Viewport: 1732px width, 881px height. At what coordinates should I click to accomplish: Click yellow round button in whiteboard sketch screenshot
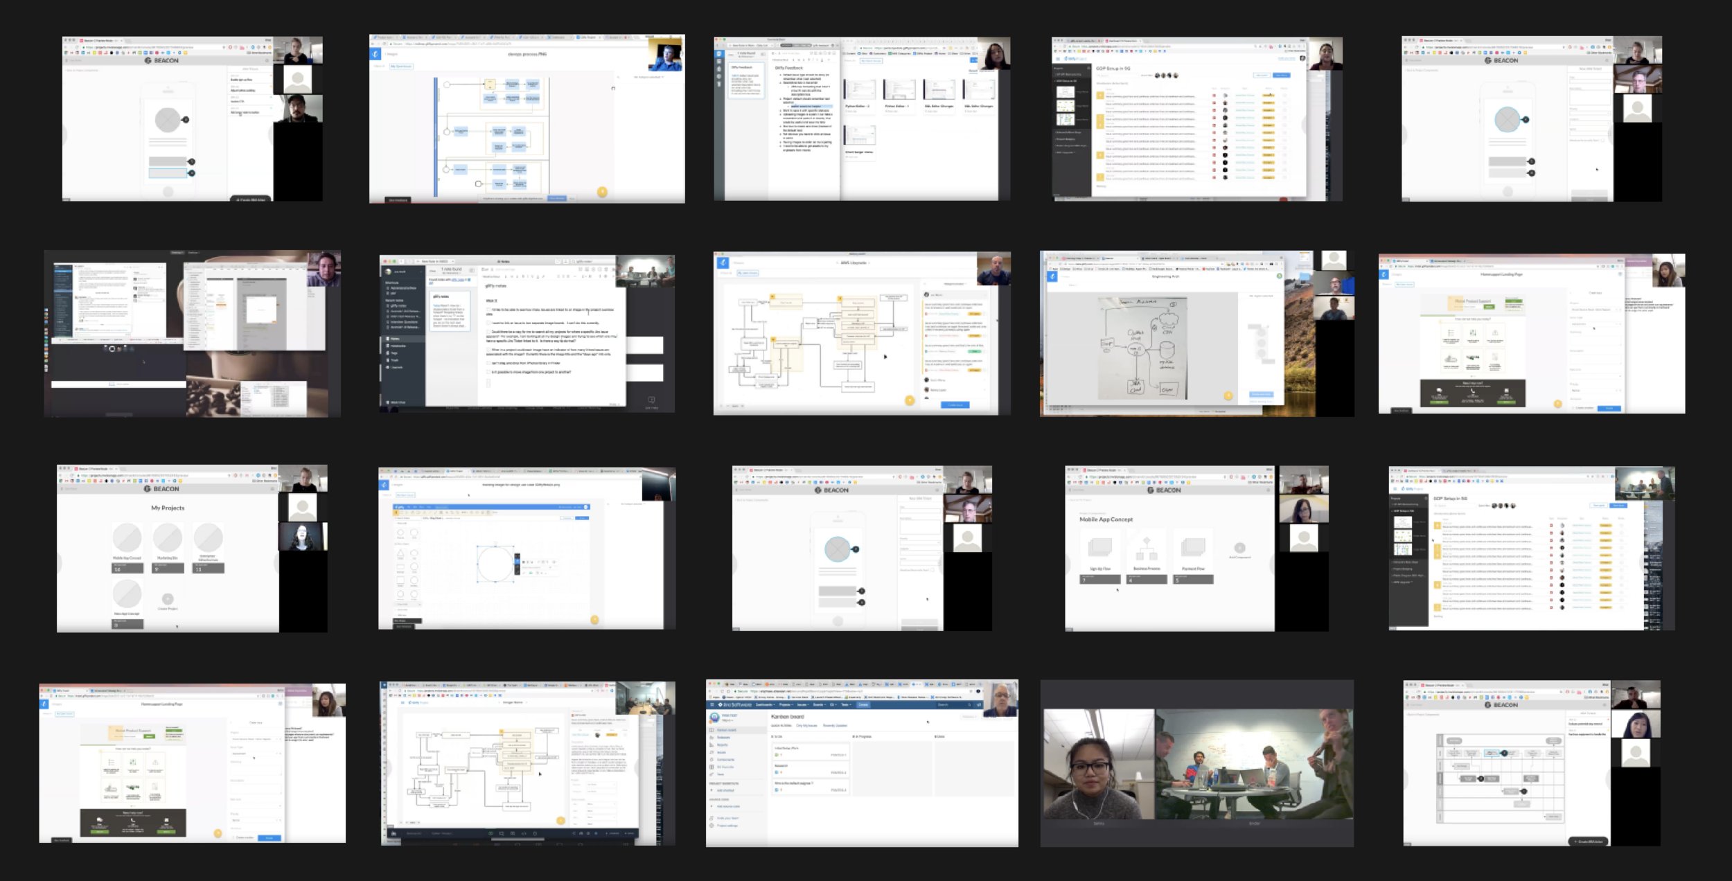(x=1228, y=396)
